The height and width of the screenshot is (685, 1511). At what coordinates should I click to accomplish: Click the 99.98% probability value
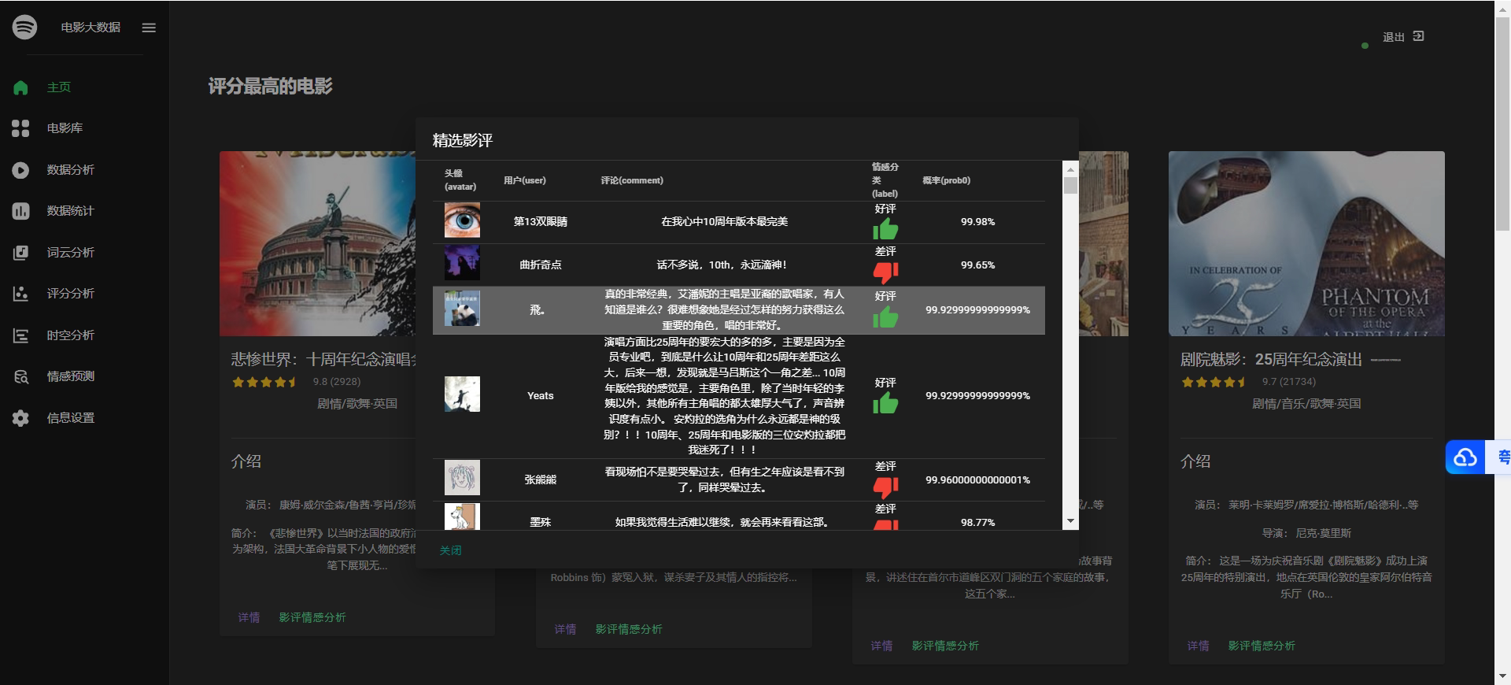click(x=977, y=222)
